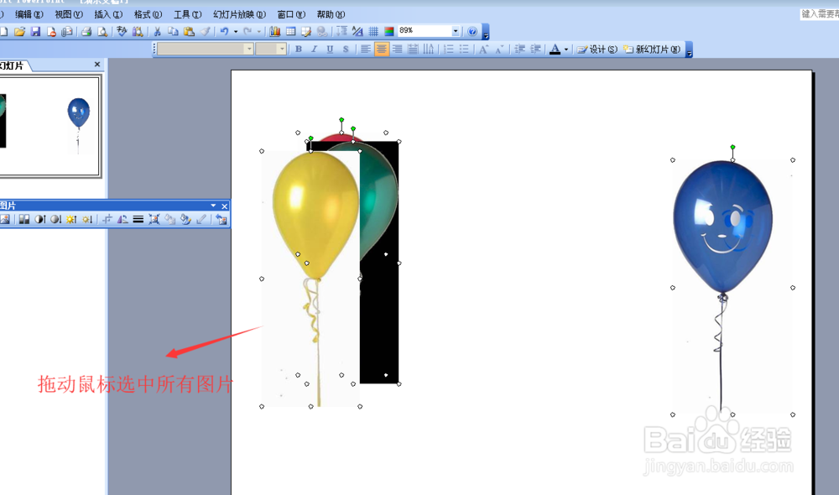Image resolution: width=839 pixels, height=495 pixels.
Task: Click the Format Picture paint-bucket icon
Action: [185, 220]
